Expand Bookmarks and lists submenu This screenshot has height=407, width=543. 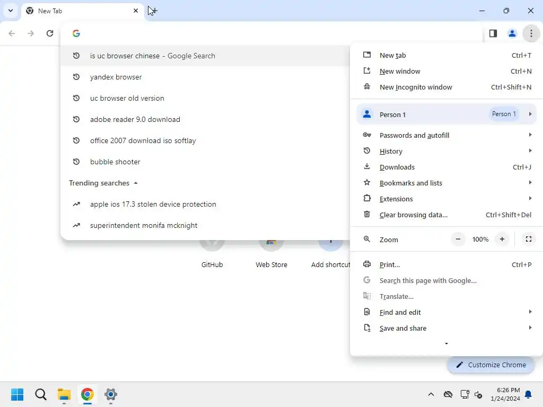click(446, 183)
